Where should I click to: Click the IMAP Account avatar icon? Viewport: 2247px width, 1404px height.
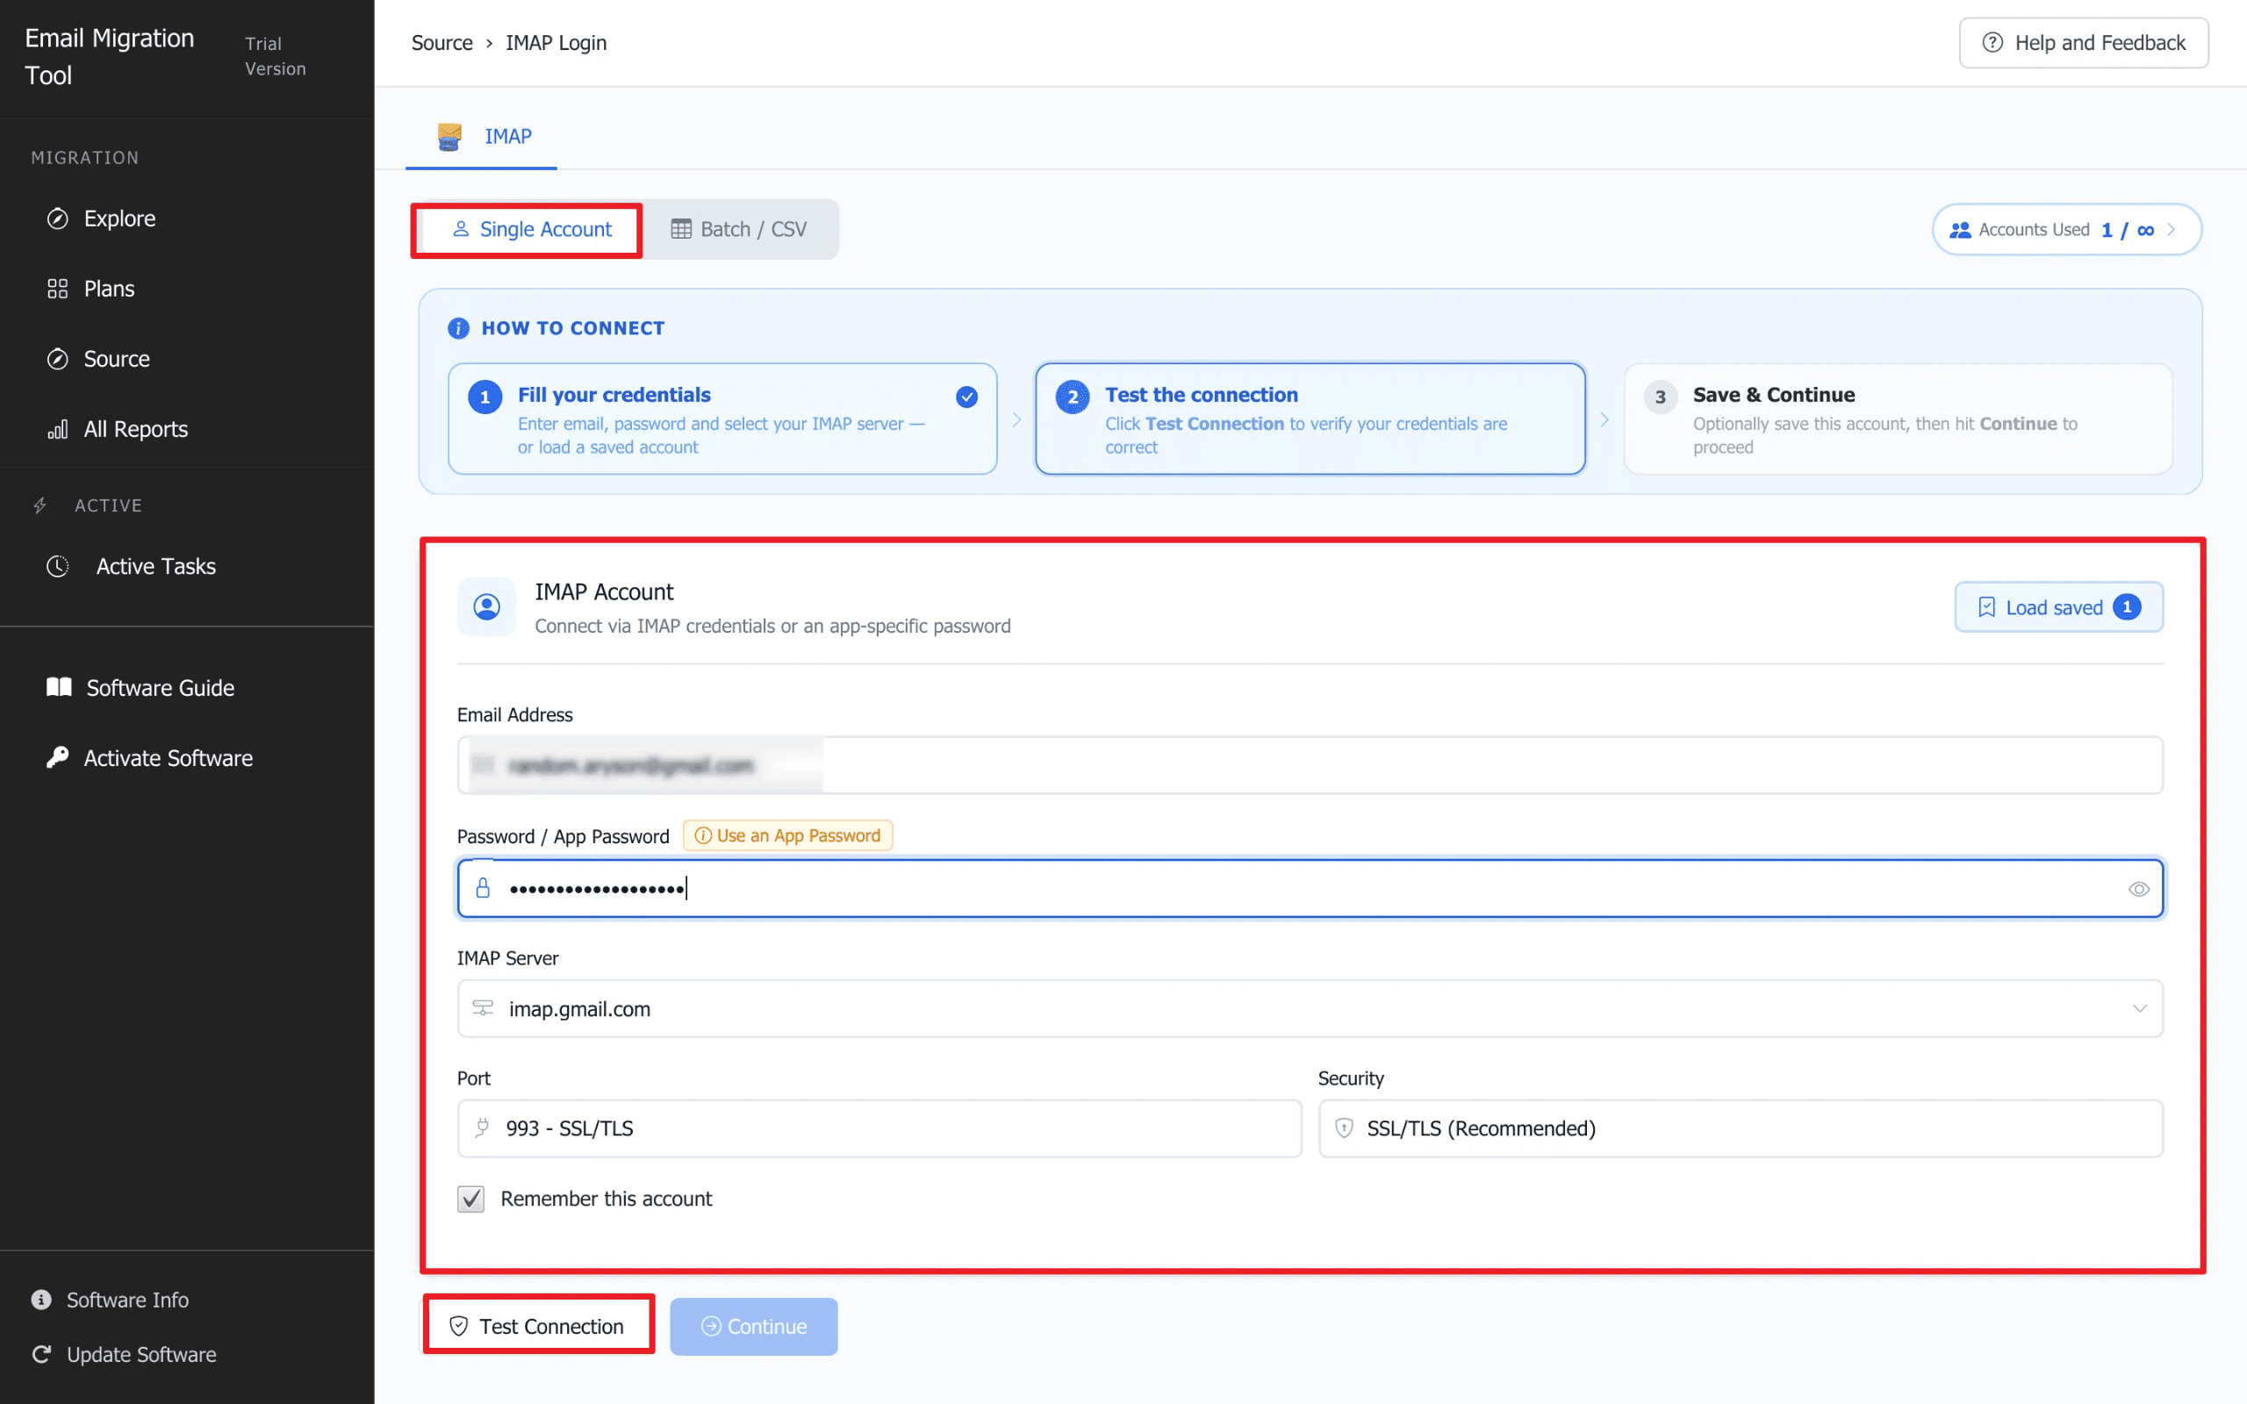(x=486, y=607)
